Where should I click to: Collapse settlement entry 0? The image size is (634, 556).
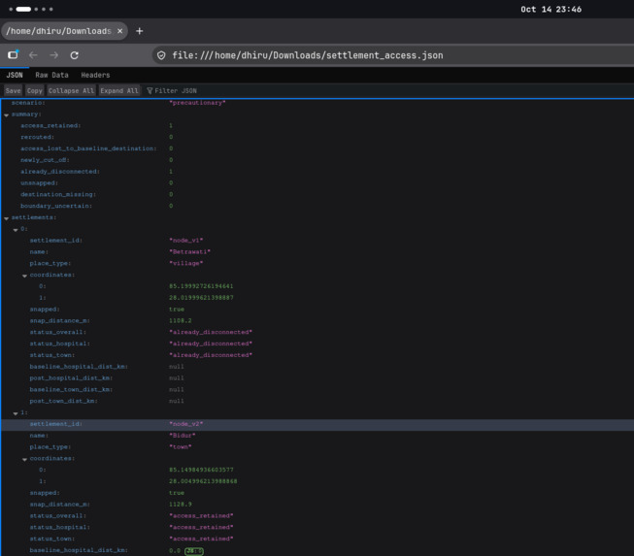pos(16,230)
